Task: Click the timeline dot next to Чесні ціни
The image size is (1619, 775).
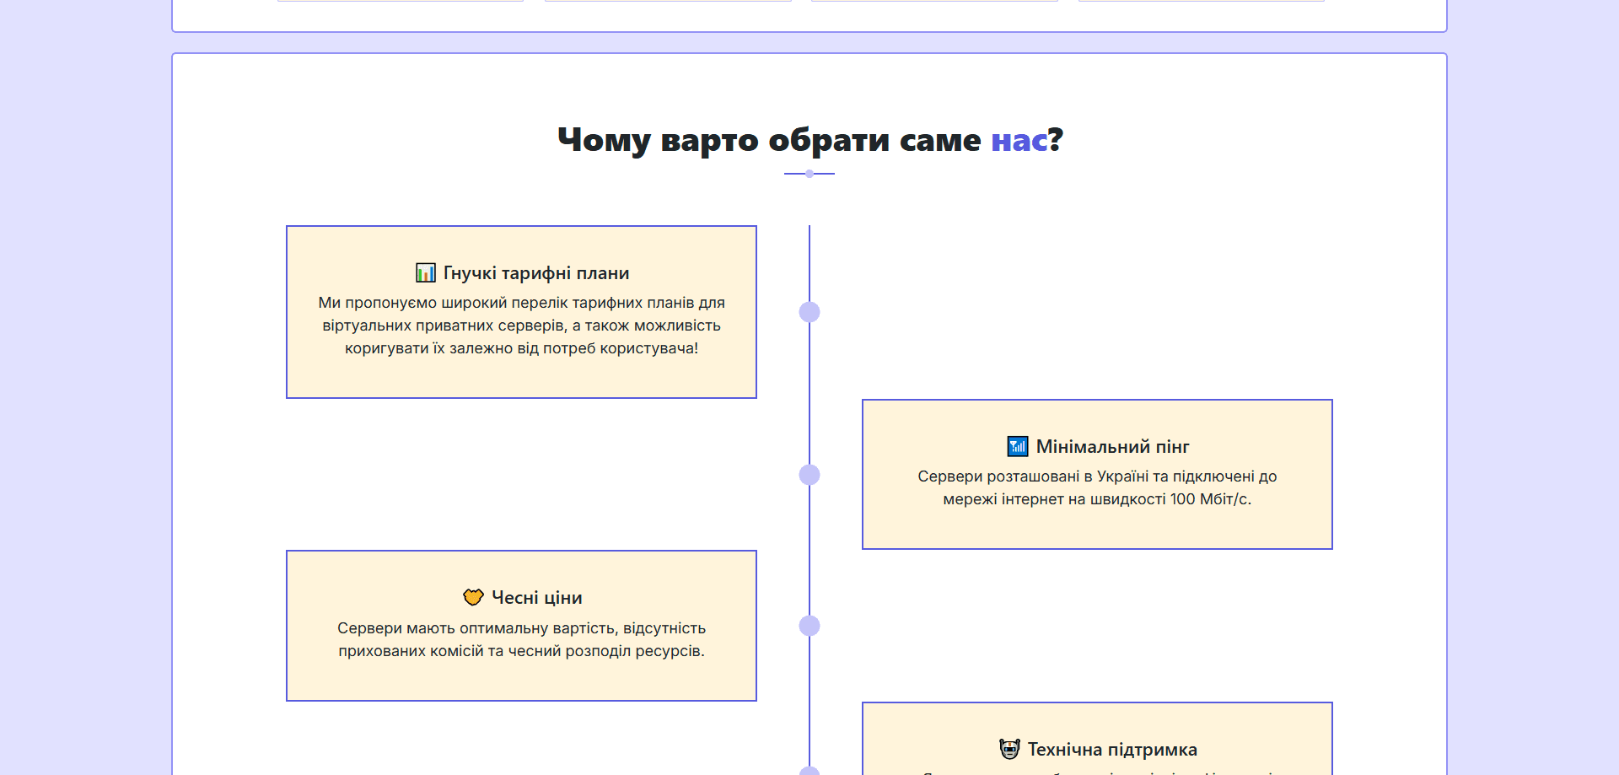Action: click(x=809, y=626)
